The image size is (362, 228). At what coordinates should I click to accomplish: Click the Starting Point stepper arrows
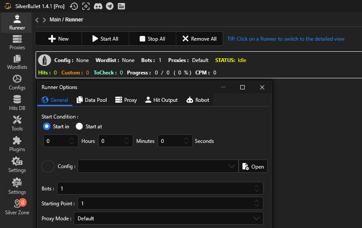pos(257,203)
